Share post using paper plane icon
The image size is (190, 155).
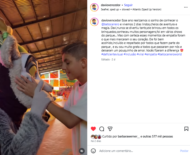[110, 129]
